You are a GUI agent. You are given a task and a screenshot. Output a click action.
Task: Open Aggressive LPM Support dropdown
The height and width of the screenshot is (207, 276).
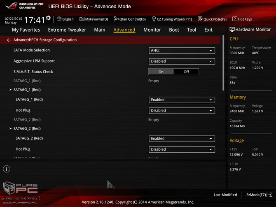182,61
